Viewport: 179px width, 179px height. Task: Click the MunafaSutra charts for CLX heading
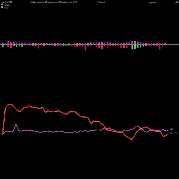54,2
